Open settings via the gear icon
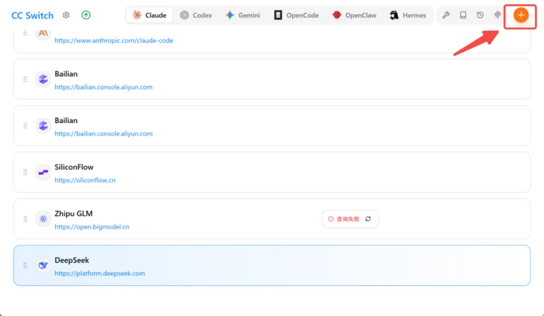 point(66,15)
